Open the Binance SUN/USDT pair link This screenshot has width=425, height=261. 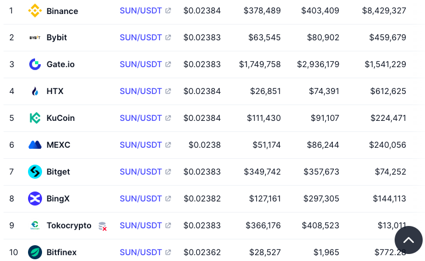[141, 11]
